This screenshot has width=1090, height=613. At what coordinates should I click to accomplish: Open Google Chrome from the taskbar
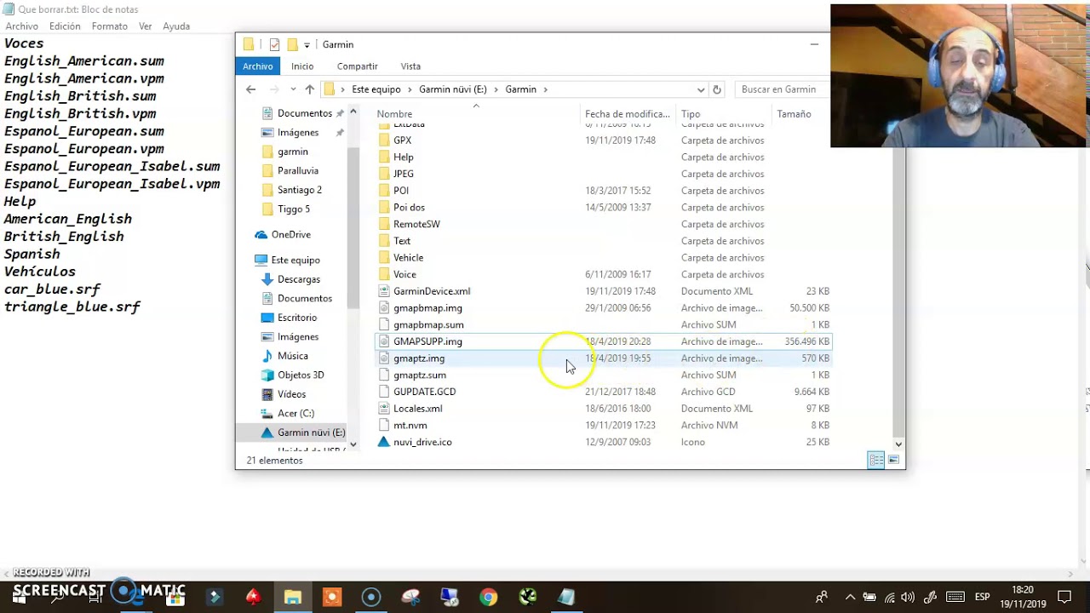tap(488, 597)
